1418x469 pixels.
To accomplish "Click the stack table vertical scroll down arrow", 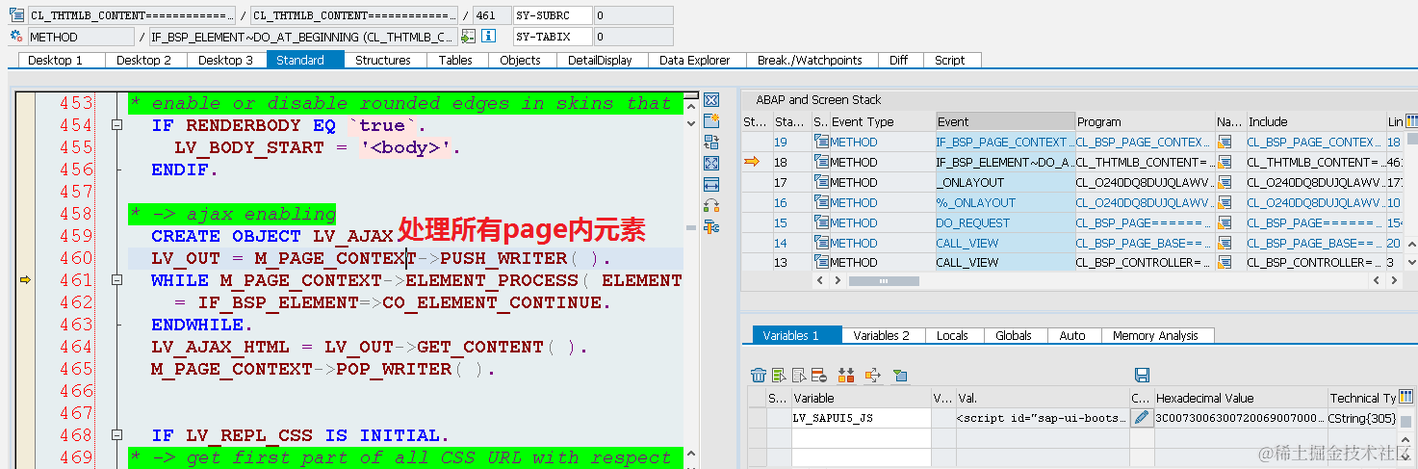I will click(x=1411, y=261).
